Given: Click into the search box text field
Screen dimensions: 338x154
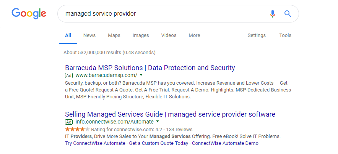Looking at the screenshot, I should [161, 14].
